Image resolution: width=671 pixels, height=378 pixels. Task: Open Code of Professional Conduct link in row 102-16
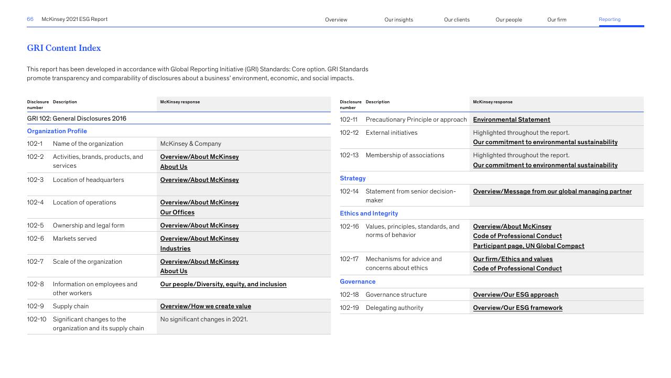coord(517,236)
